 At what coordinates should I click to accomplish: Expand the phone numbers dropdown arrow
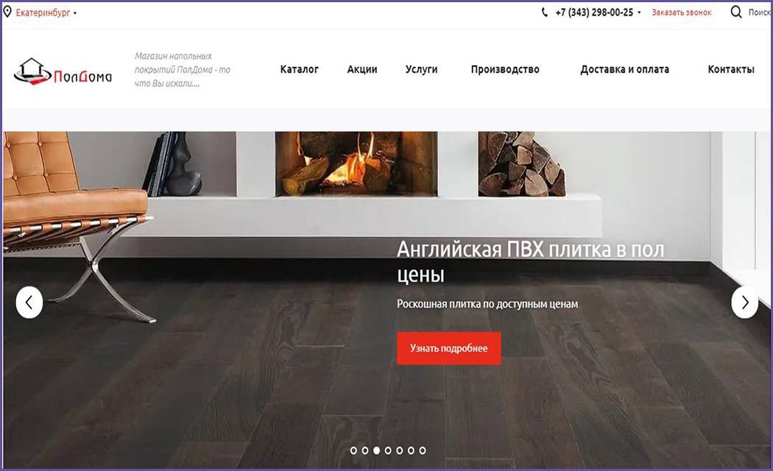point(640,13)
